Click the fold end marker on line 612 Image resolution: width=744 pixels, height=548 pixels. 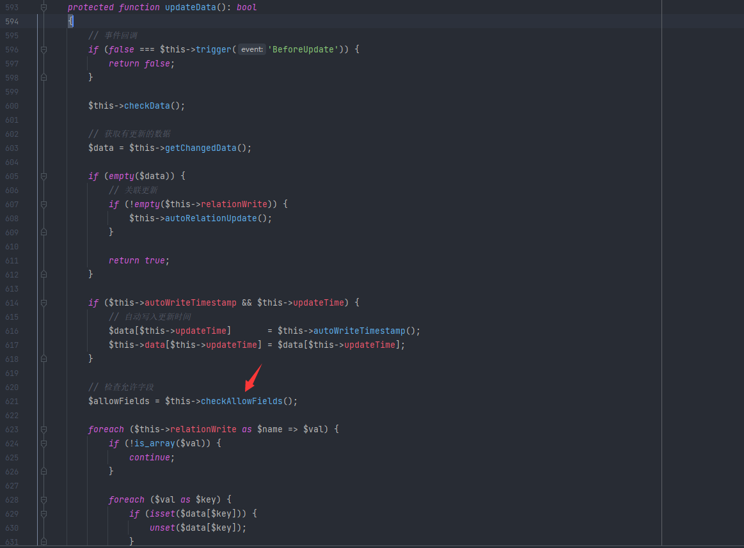[x=44, y=274]
